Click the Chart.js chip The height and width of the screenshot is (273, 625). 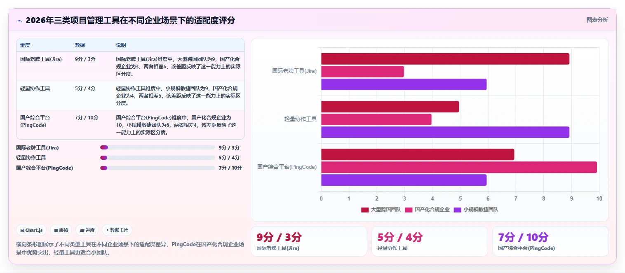coord(31,230)
